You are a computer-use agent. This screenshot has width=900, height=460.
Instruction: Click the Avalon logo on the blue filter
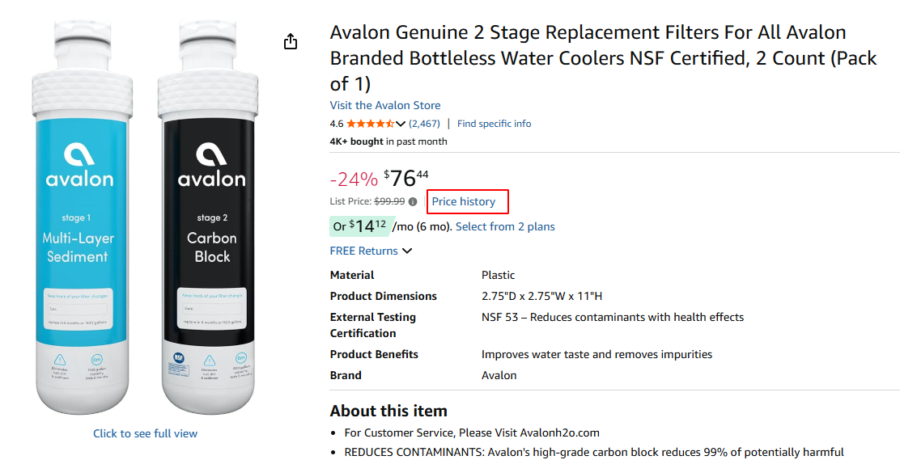tap(79, 165)
